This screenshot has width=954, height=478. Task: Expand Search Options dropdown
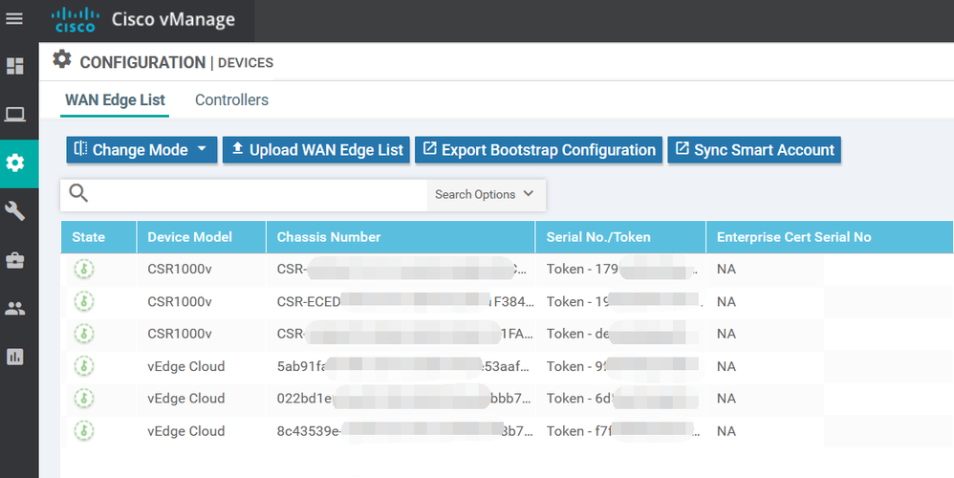click(x=485, y=195)
